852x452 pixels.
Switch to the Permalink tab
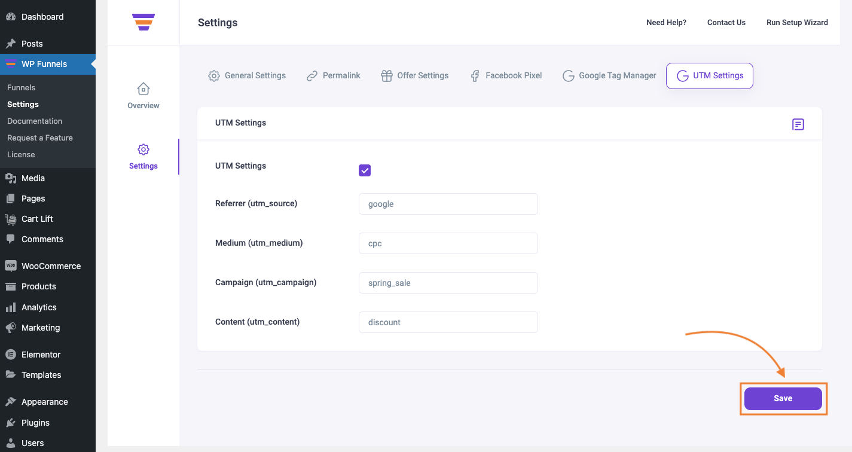pos(334,76)
